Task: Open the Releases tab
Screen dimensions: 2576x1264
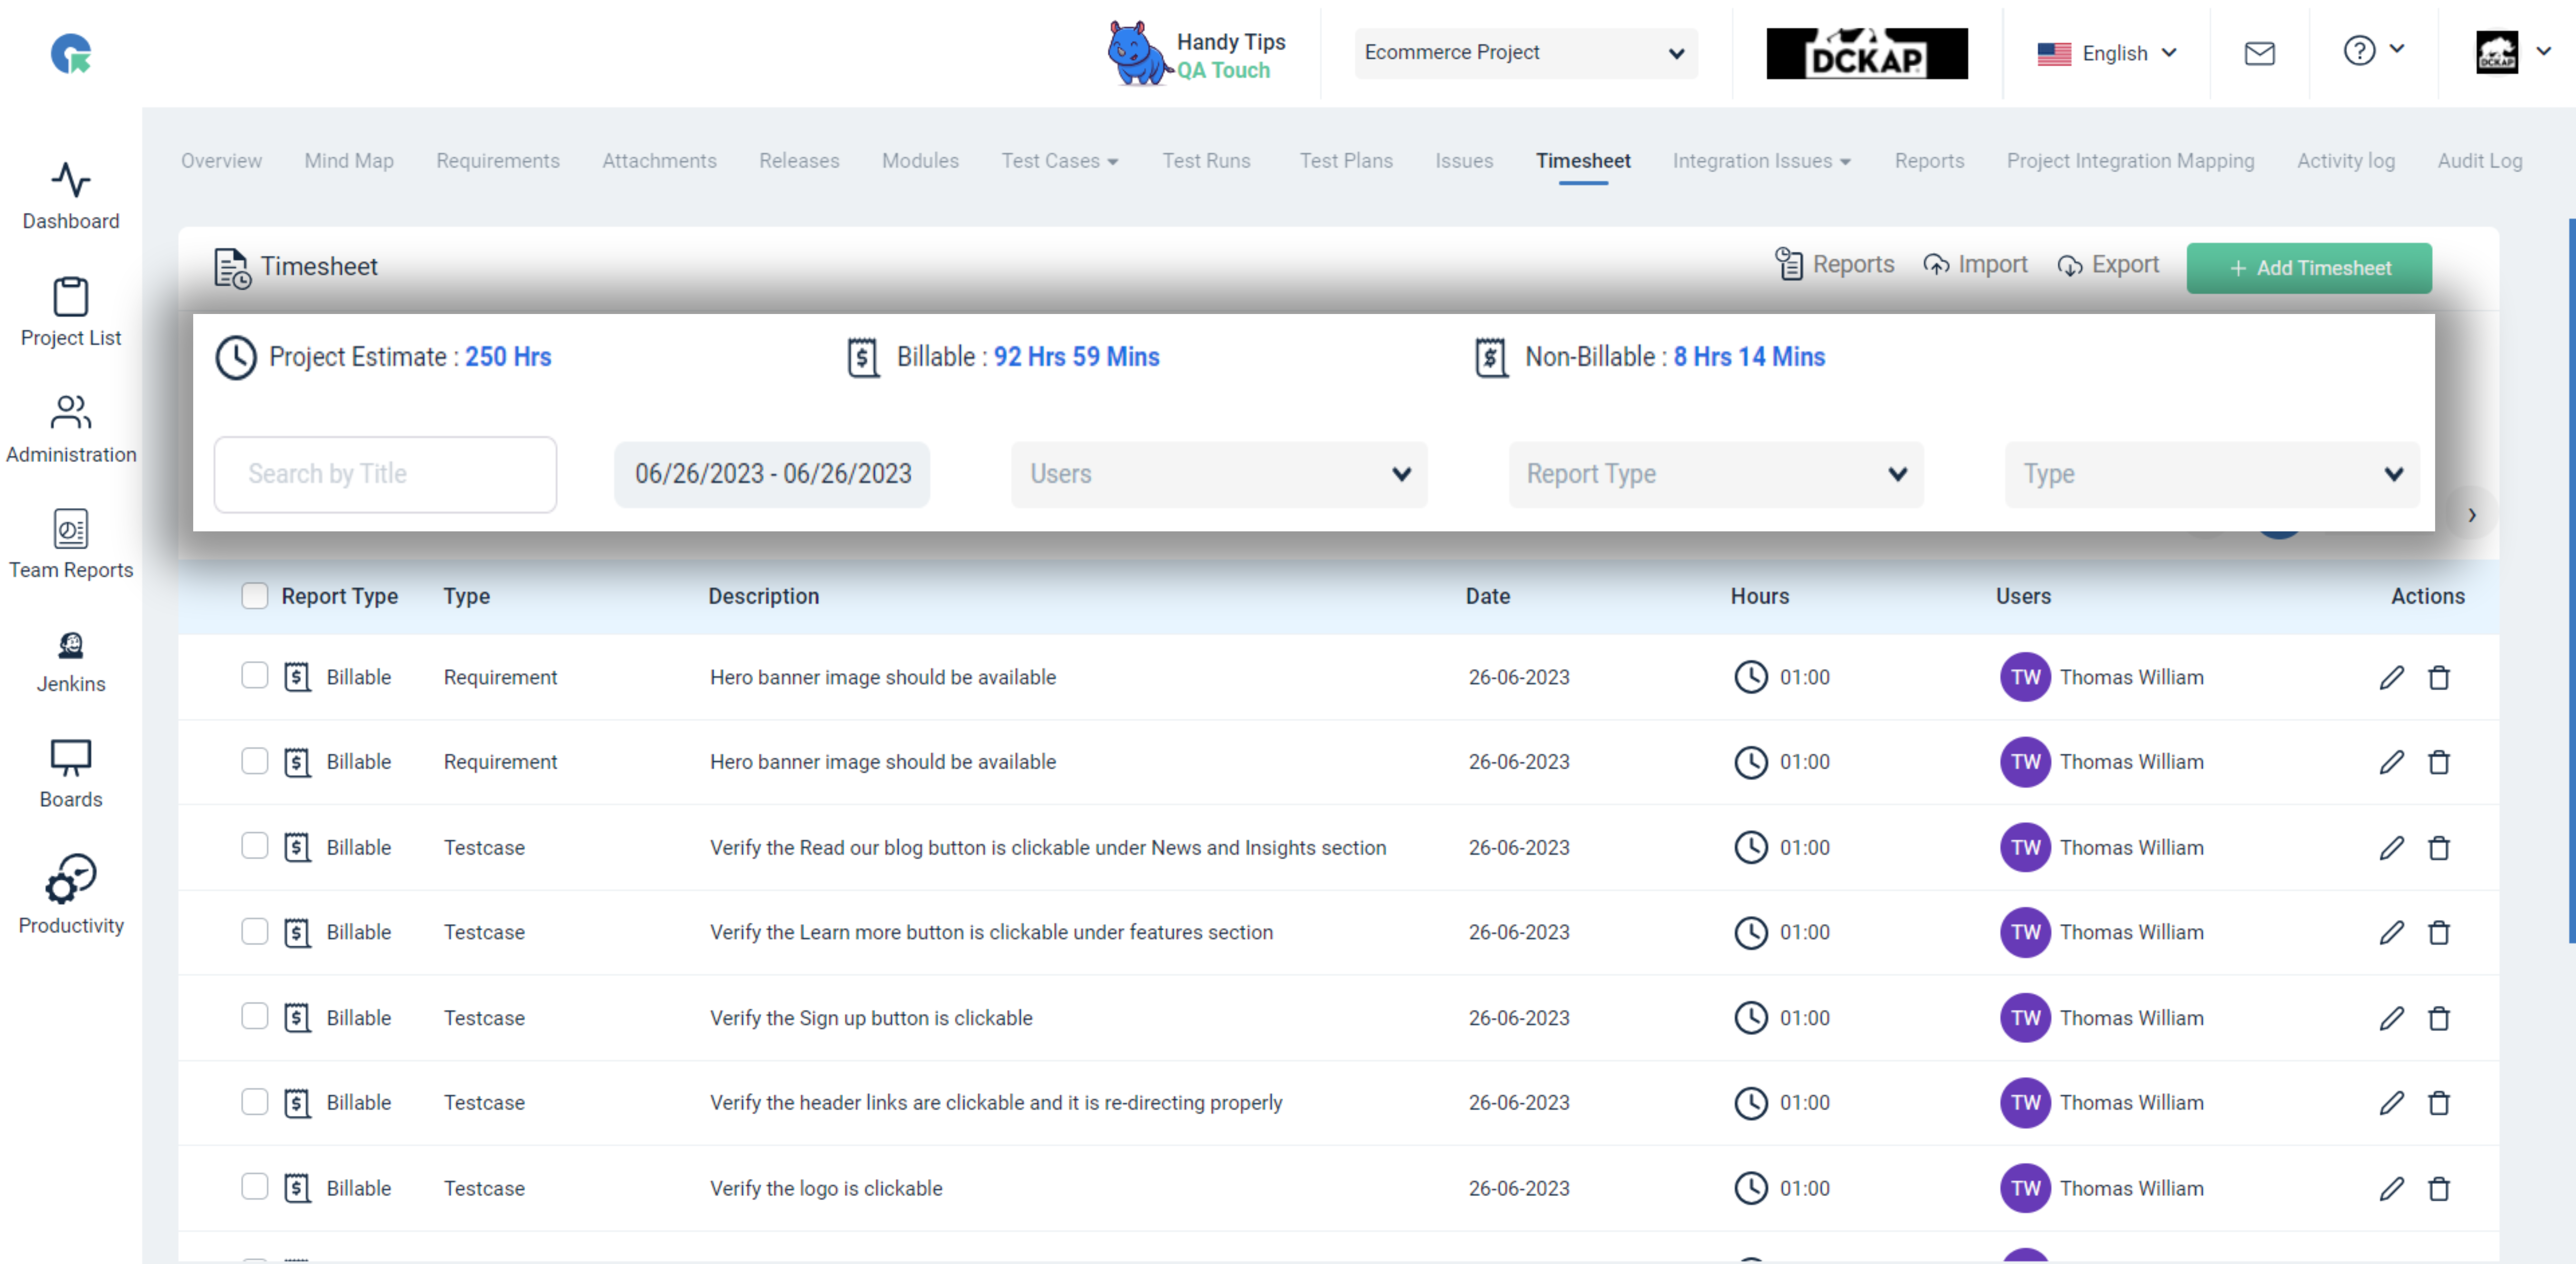Action: tap(799, 161)
